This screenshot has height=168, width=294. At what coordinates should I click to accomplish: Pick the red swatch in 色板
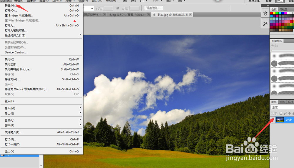271,13
